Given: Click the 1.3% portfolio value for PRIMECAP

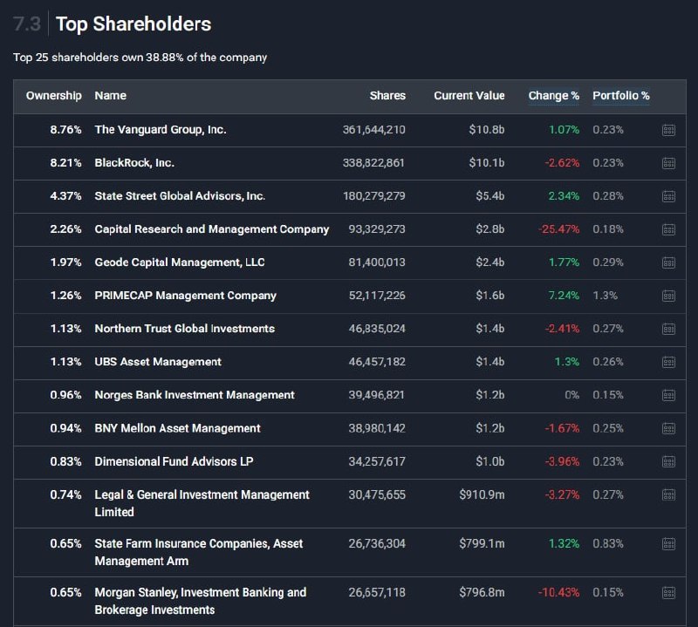Looking at the screenshot, I should 605,296.
